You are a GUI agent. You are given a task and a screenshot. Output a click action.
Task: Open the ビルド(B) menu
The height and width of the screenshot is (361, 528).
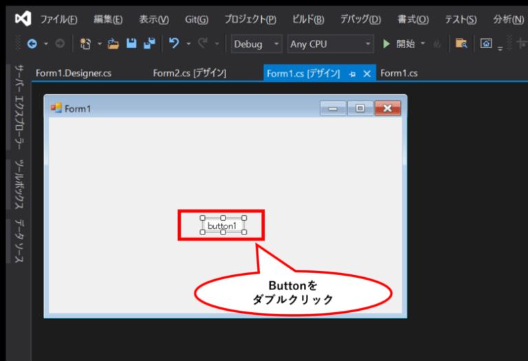[x=308, y=19]
